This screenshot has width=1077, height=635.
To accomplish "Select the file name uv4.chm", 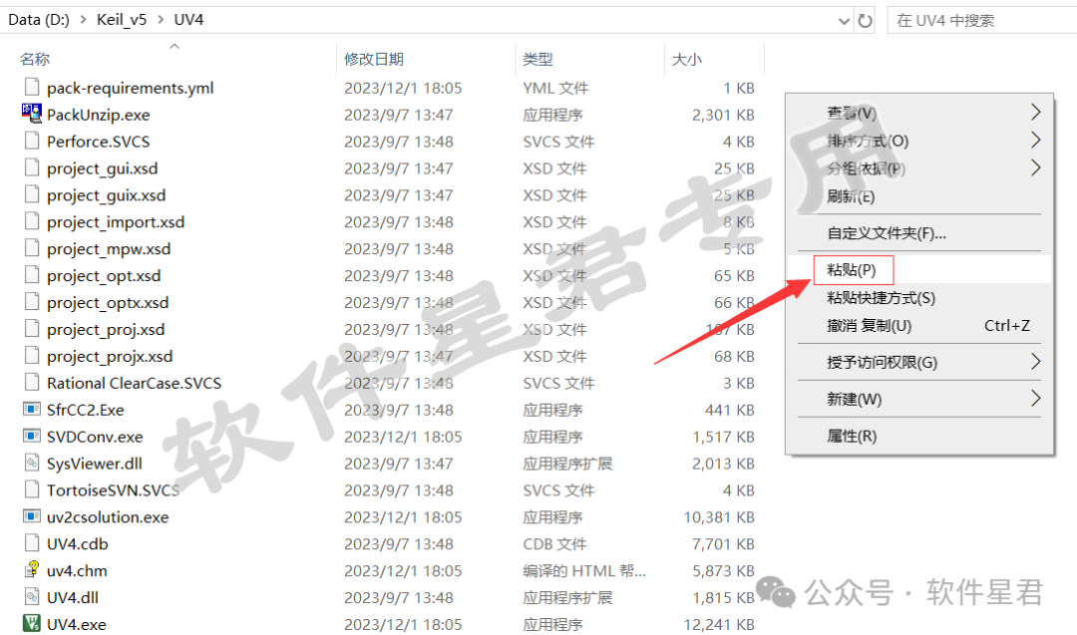I will coord(77,570).
